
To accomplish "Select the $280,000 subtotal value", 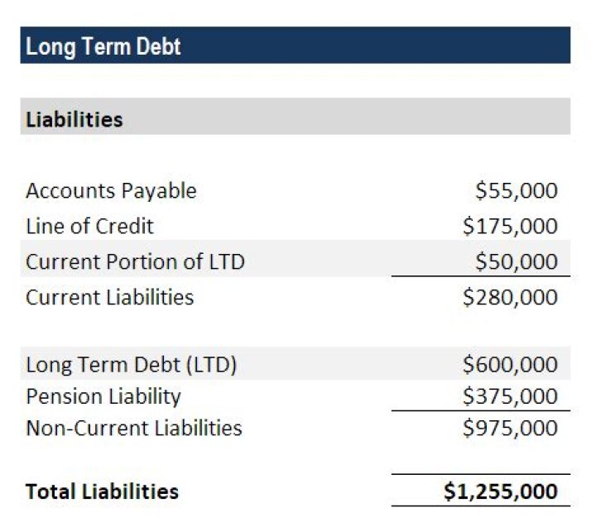I will click(510, 297).
